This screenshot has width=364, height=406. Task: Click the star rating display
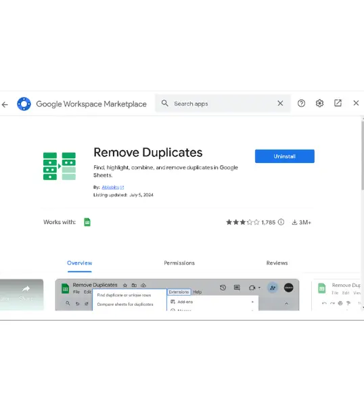click(x=243, y=222)
